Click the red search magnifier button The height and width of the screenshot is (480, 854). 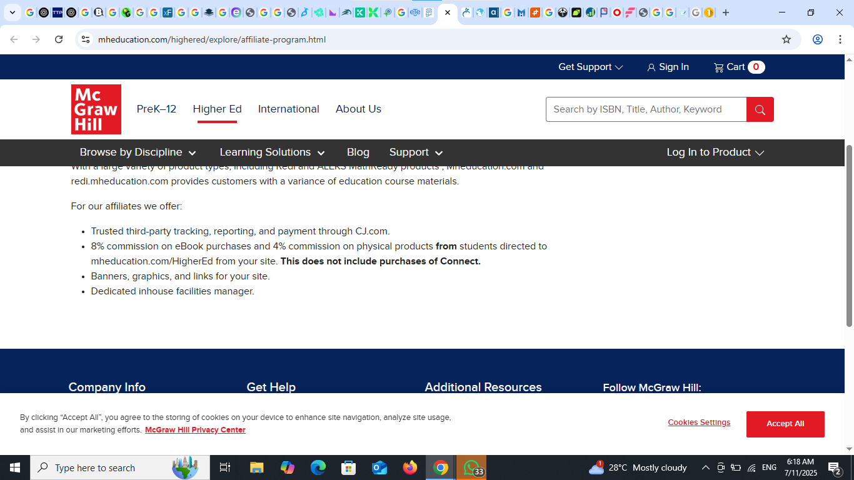tap(760, 109)
